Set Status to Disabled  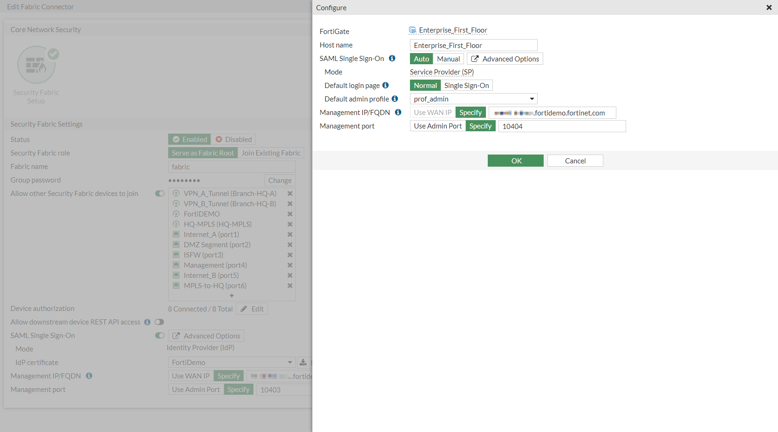[233, 140]
